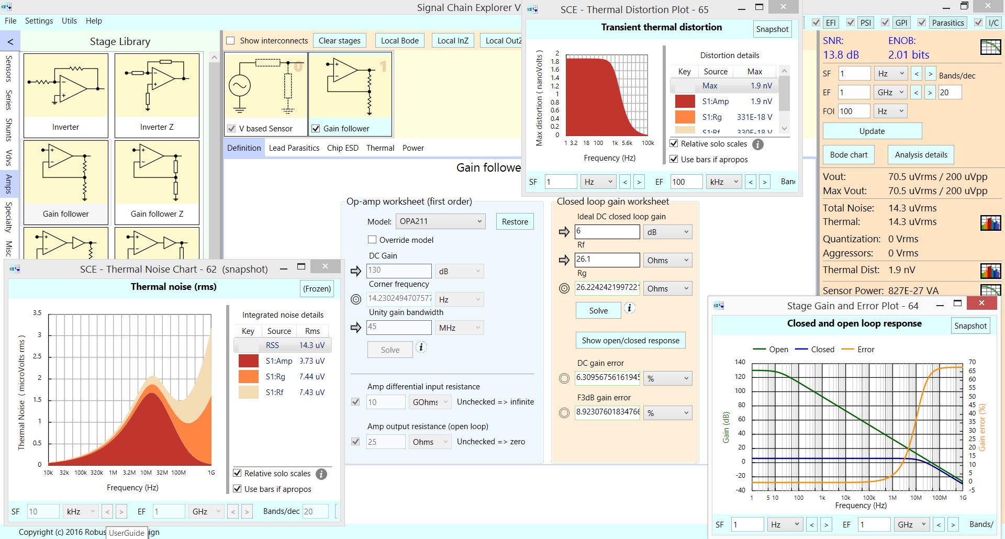The image size is (1005, 539).
Task: Open the EF GHz unit dropdown in results panel
Action: coord(891,92)
